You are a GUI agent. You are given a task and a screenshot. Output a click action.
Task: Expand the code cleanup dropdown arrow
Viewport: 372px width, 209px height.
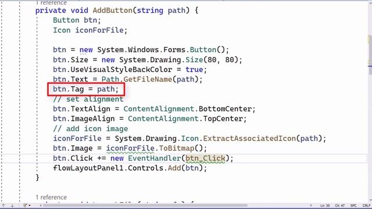[30, 206]
